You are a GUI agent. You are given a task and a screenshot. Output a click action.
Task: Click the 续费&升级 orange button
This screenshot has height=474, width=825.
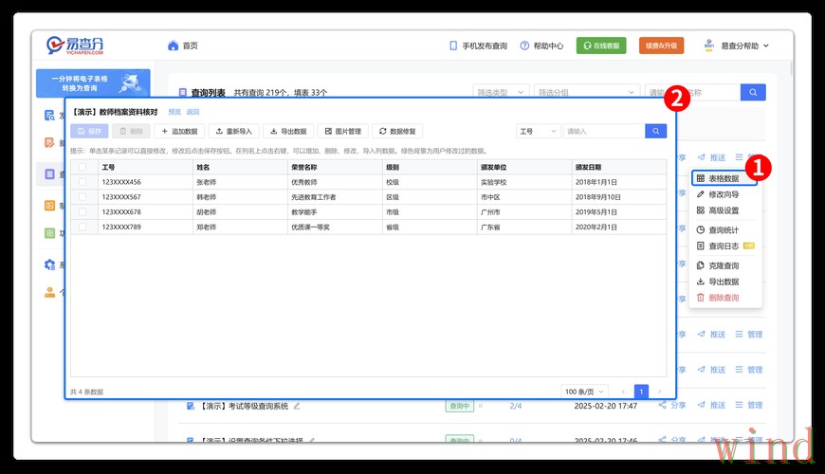point(661,46)
